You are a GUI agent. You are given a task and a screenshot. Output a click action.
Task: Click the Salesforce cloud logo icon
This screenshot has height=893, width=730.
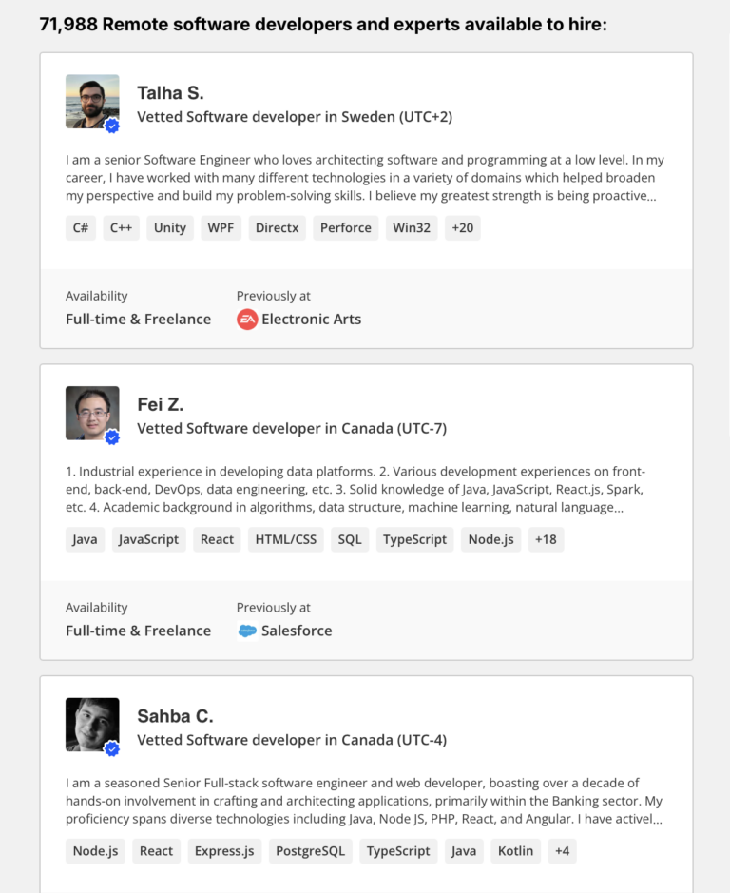click(x=247, y=631)
